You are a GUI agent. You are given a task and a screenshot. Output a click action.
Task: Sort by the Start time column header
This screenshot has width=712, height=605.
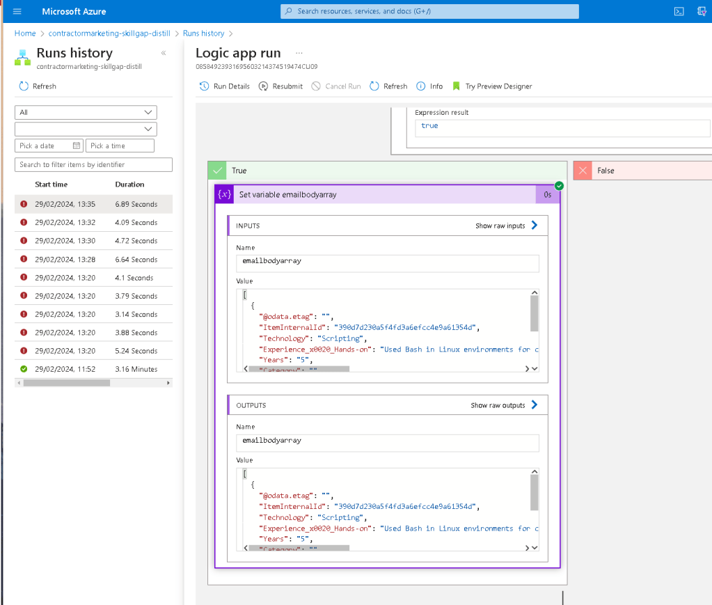[x=52, y=184]
